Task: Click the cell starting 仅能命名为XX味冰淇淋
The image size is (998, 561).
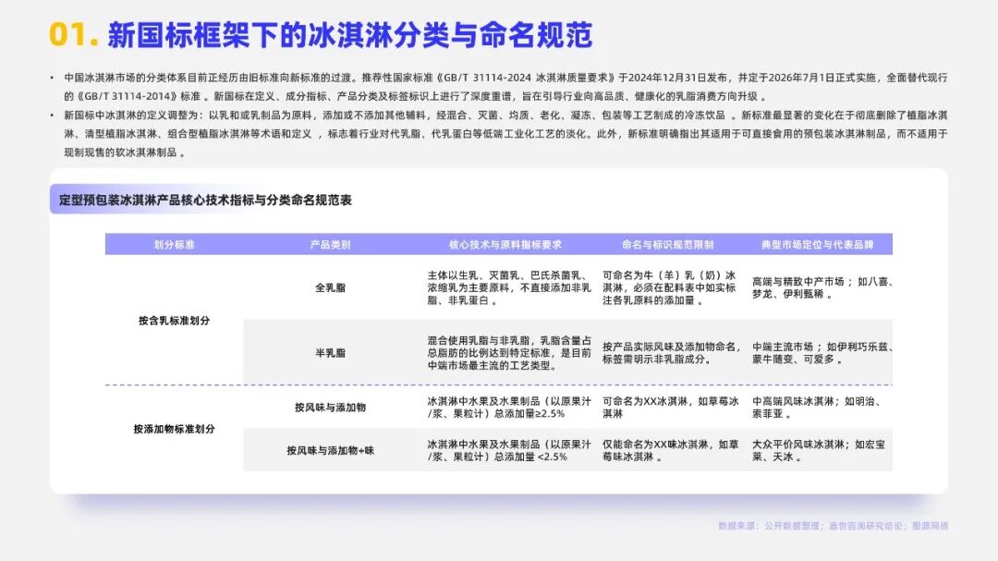Action: (671, 451)
